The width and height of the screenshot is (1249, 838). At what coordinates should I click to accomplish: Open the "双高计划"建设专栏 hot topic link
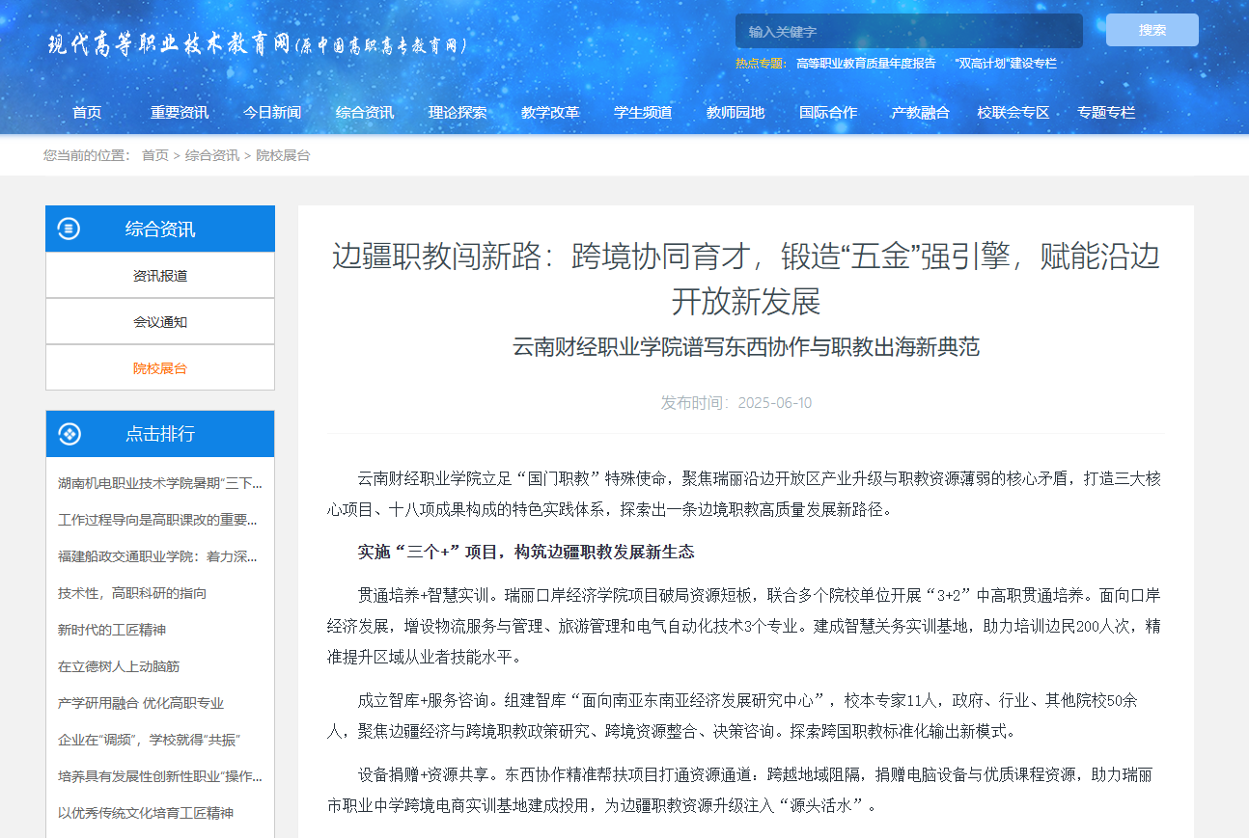1005,64
